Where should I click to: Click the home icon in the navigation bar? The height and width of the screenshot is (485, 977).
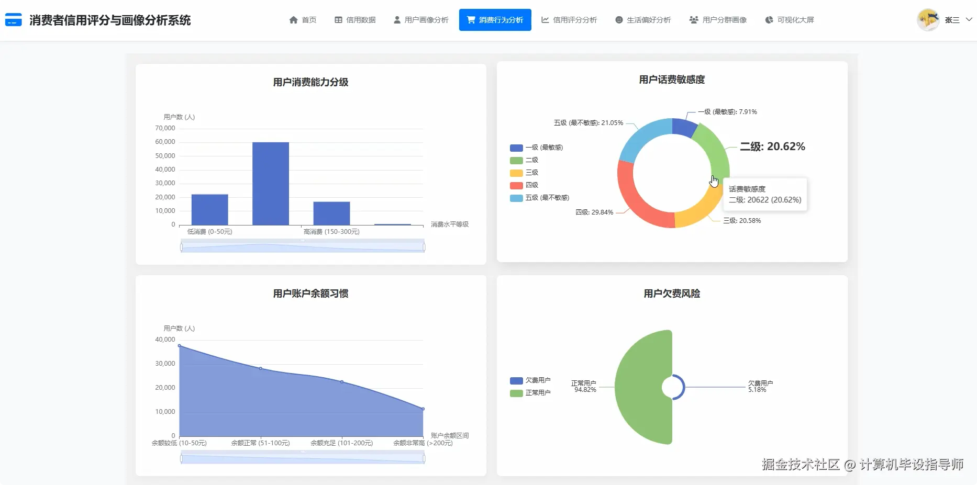pyautogui.click(x=294, y=19)
